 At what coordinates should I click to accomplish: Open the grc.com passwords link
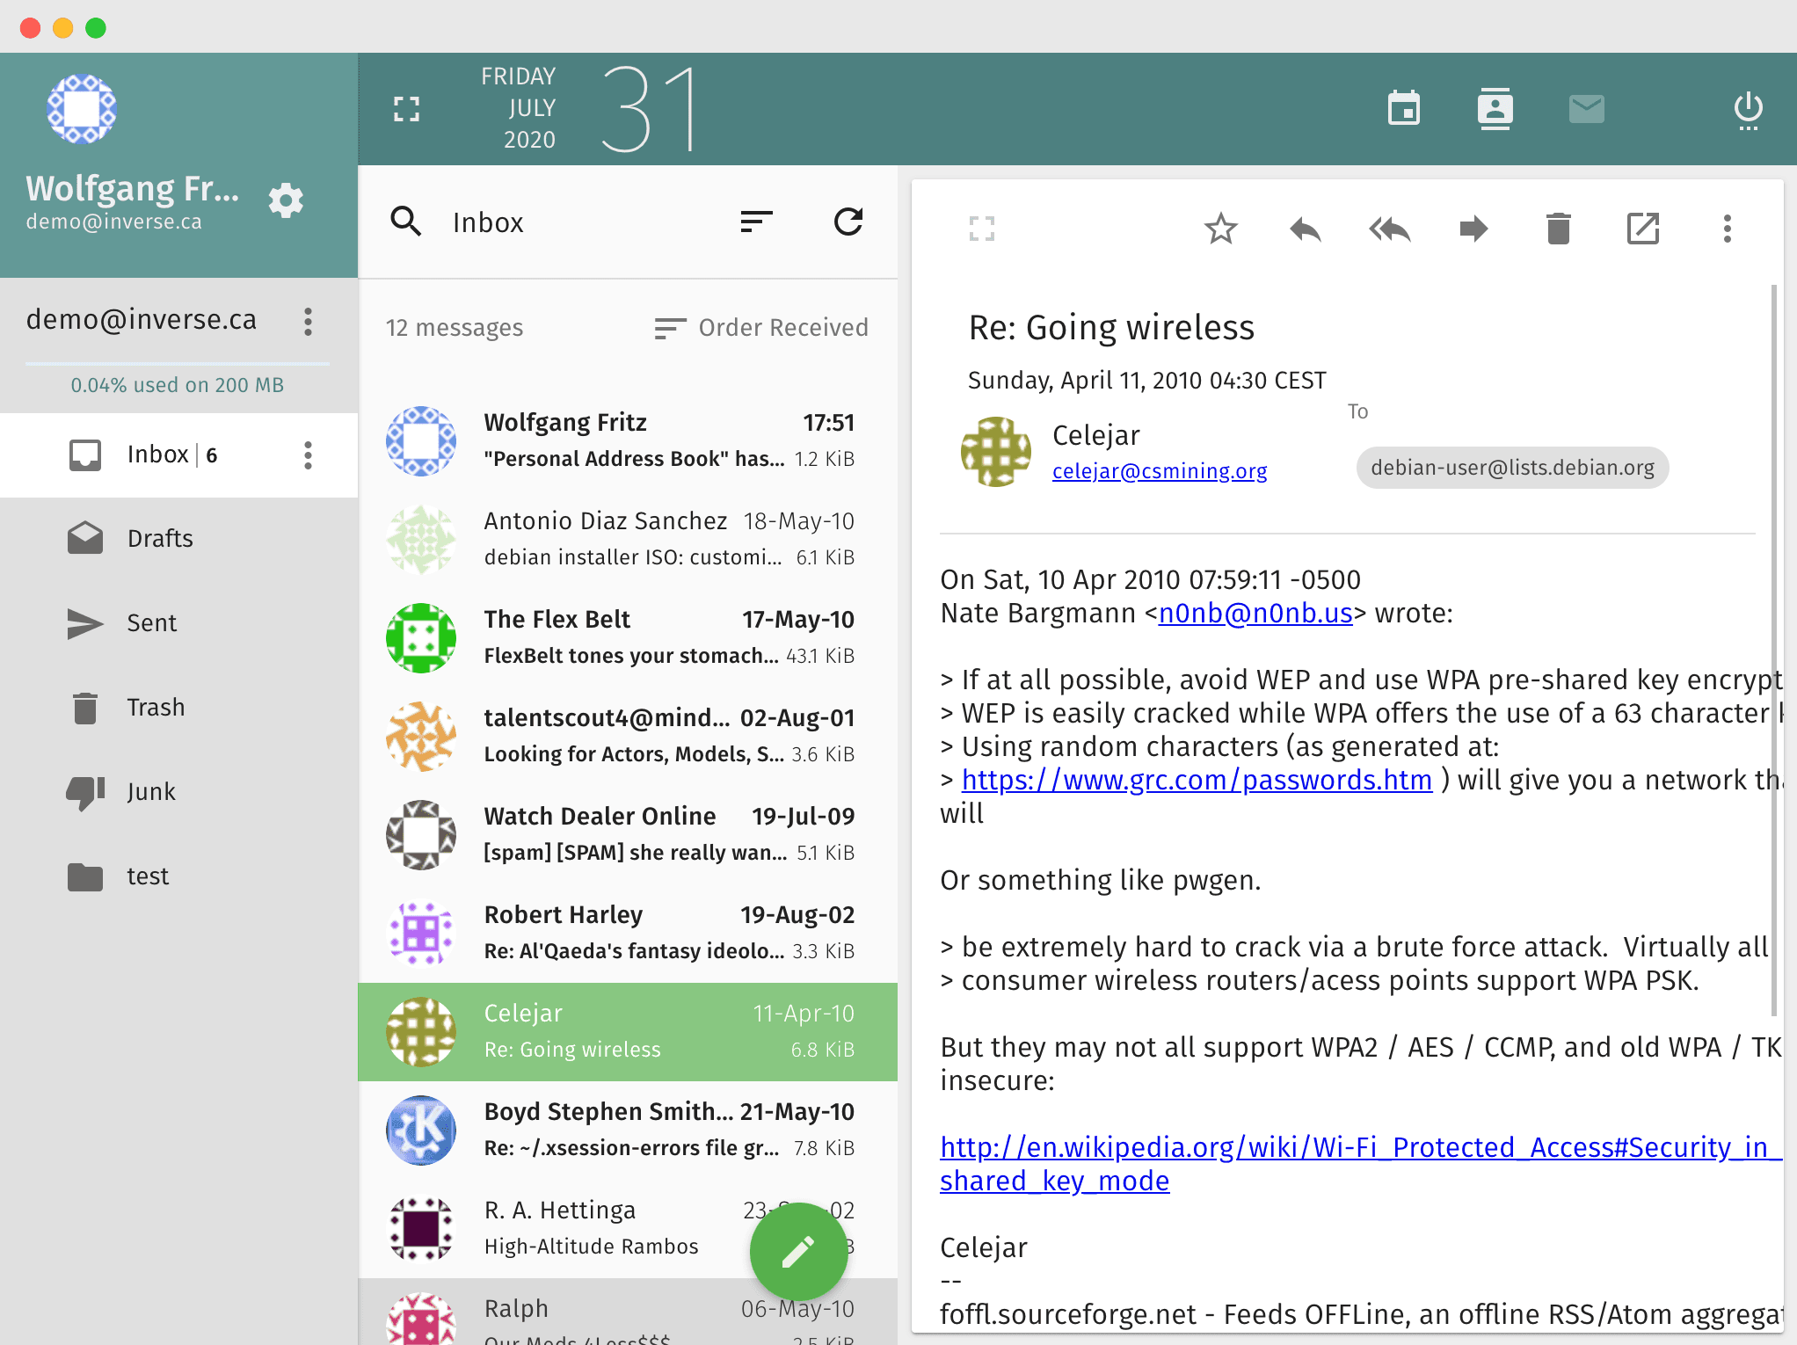[1197, 780]
